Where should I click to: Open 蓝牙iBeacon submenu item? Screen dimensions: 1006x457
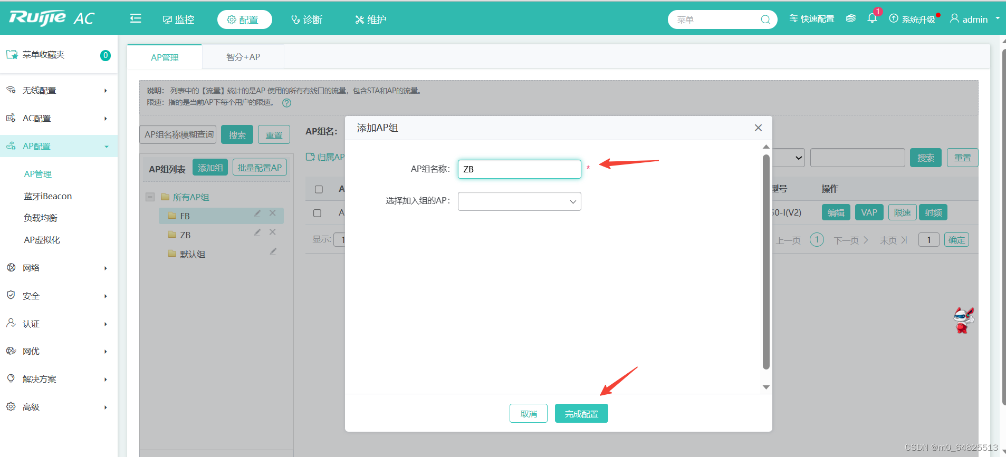pyautogui.click(x=48, y=196)
